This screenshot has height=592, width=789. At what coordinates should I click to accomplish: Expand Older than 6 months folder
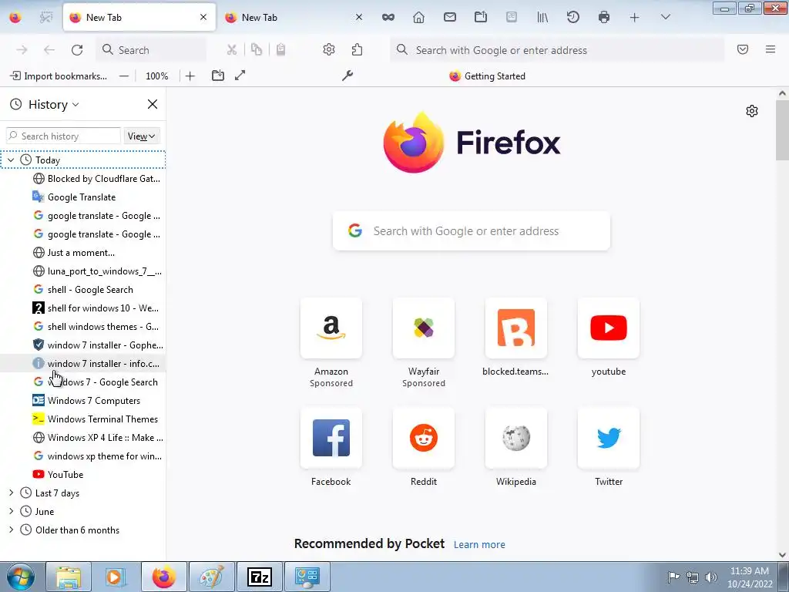[x=11, y=530]
